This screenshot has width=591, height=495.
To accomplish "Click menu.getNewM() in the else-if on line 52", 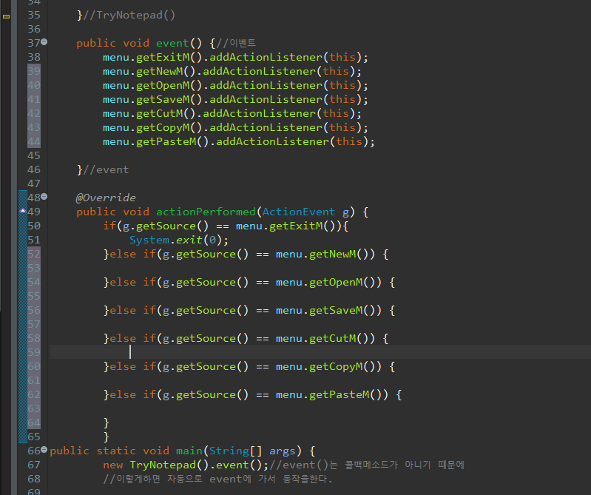I will coord(325,254).
